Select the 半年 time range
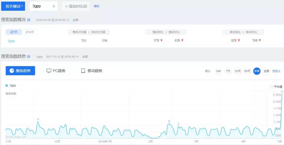 (257, 71)
